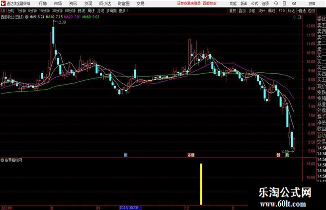Switch to 60分钟 period tab

pos(70,11)
